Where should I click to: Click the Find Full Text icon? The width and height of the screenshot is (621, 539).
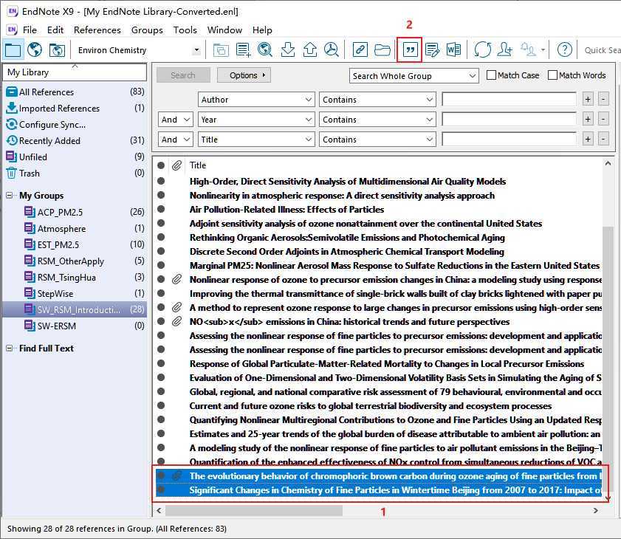pos(332,50)
